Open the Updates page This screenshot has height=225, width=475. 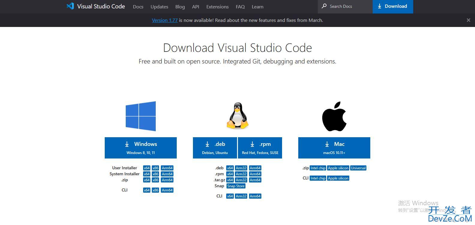[x=159, y=7]
